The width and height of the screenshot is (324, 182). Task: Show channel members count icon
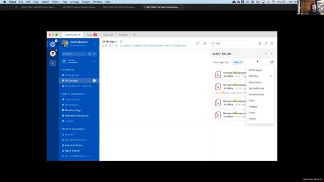(104, 45)
